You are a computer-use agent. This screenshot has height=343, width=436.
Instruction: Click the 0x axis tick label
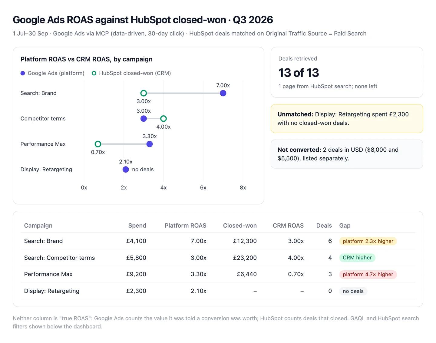(x=84, y=188)
